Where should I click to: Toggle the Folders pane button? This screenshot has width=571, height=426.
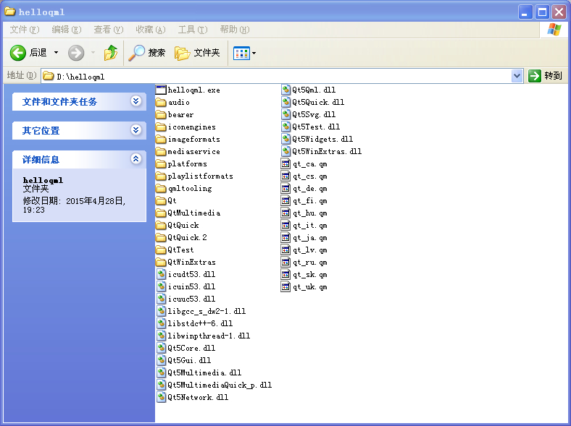pos(198,53)
